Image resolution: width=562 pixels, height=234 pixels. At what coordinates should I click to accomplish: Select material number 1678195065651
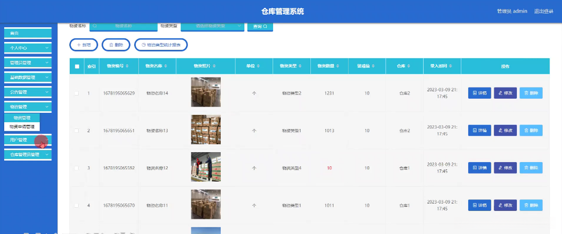pos(119,131)
